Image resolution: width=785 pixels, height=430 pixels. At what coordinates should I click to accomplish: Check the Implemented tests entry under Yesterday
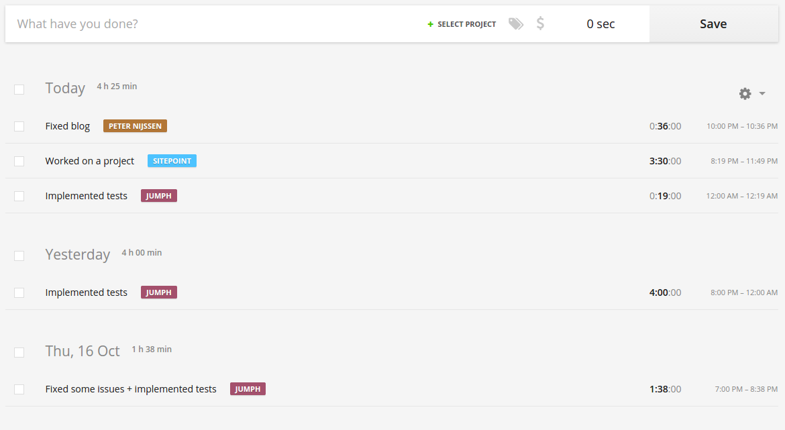(19, 292)
